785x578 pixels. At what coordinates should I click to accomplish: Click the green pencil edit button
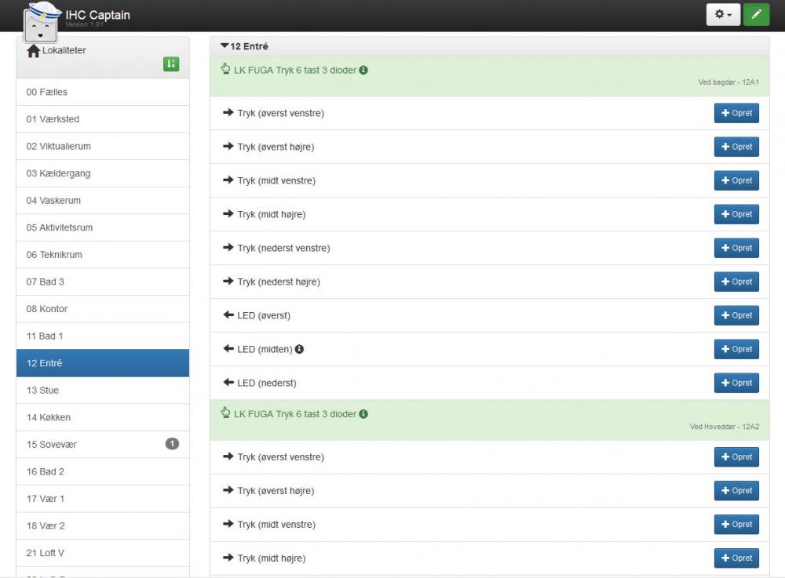tap(756, 14)
